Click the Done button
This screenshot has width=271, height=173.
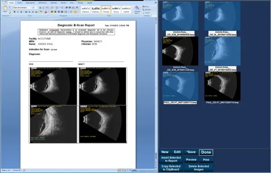[x=206, y=152]
